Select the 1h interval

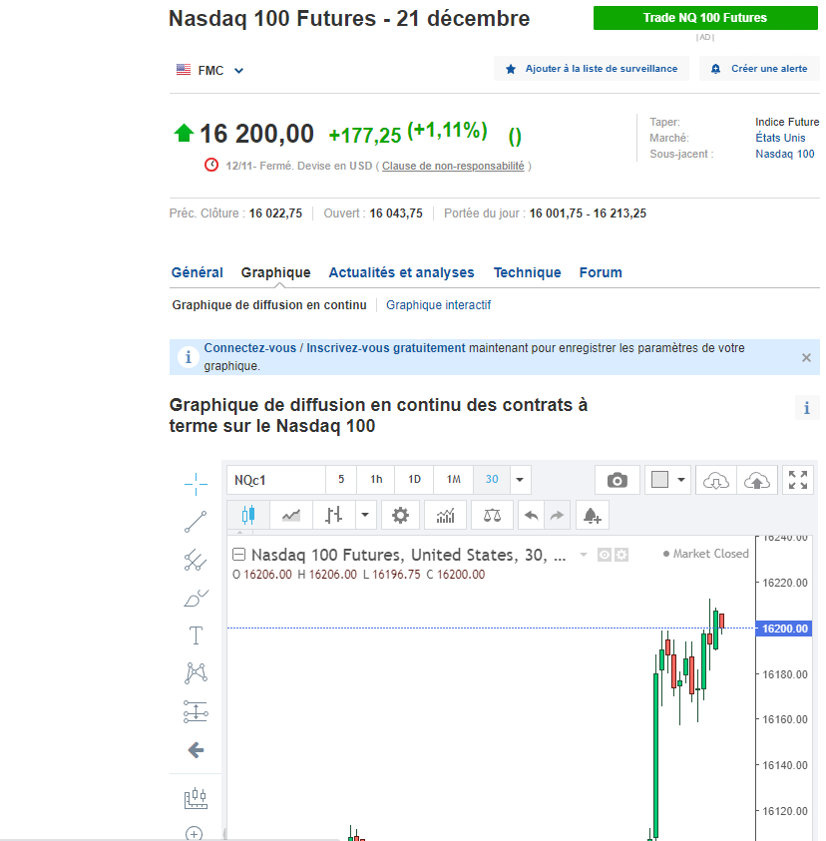click(x=376, y=480)
